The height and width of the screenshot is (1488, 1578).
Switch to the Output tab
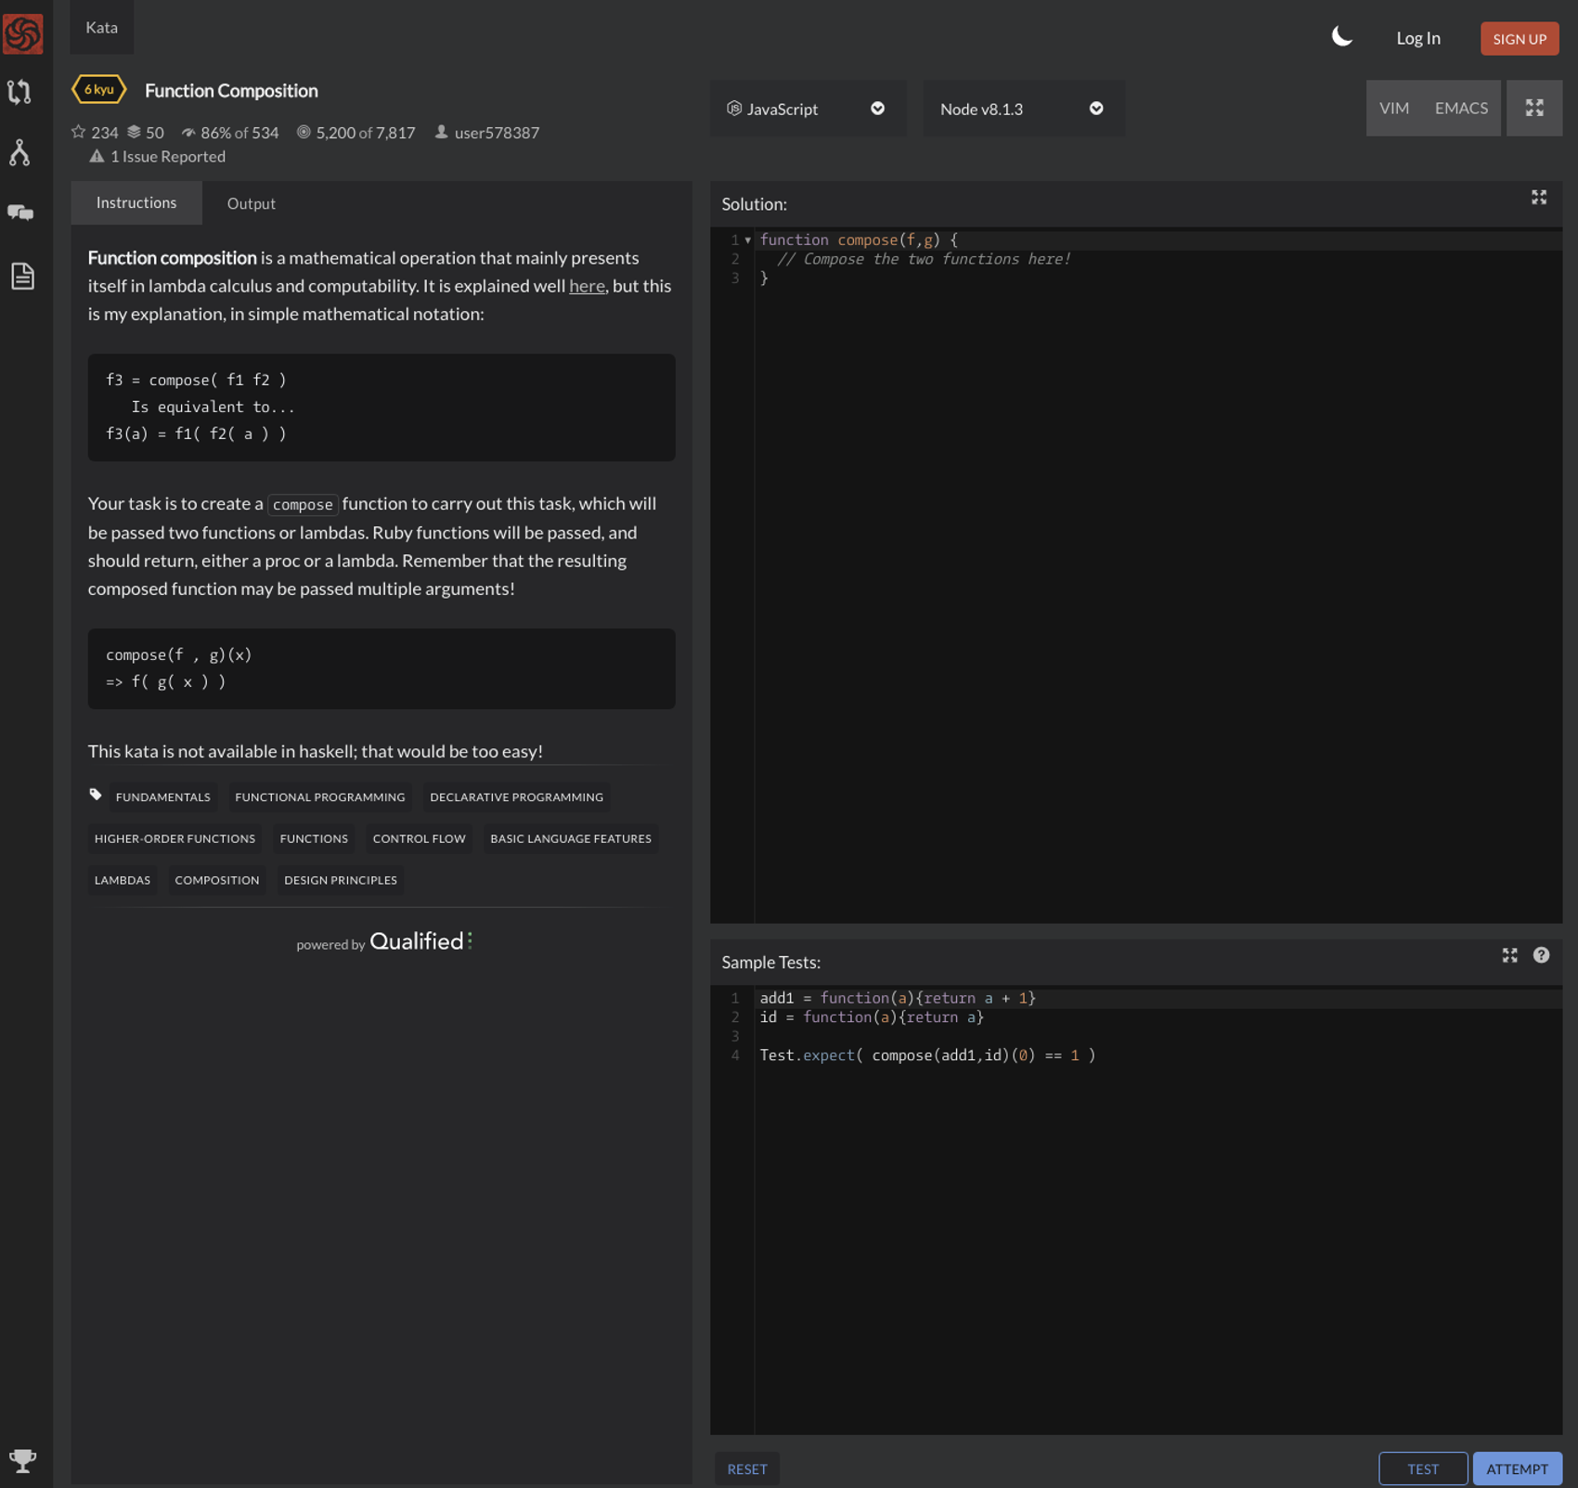point(252,203)
